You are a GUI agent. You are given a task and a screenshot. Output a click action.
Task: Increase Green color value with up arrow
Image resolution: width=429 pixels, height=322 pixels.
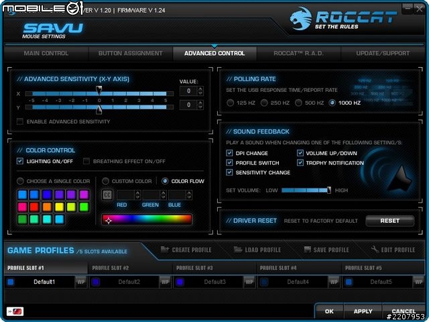pyautogui.click(x=164, y=193)
